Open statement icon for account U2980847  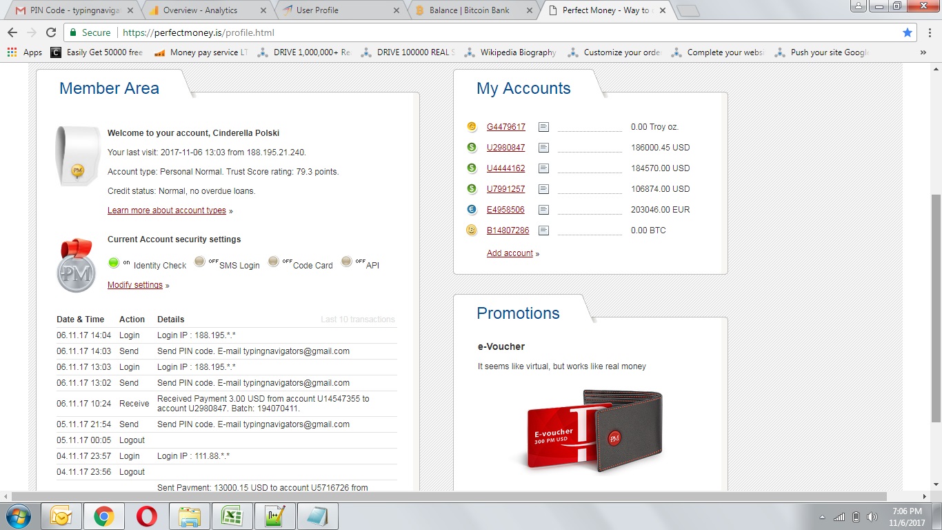click(x=544, y=148)
